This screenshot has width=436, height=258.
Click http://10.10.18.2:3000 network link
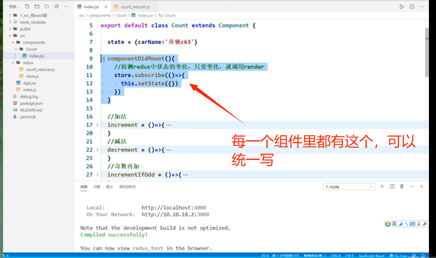click(175, 214)
